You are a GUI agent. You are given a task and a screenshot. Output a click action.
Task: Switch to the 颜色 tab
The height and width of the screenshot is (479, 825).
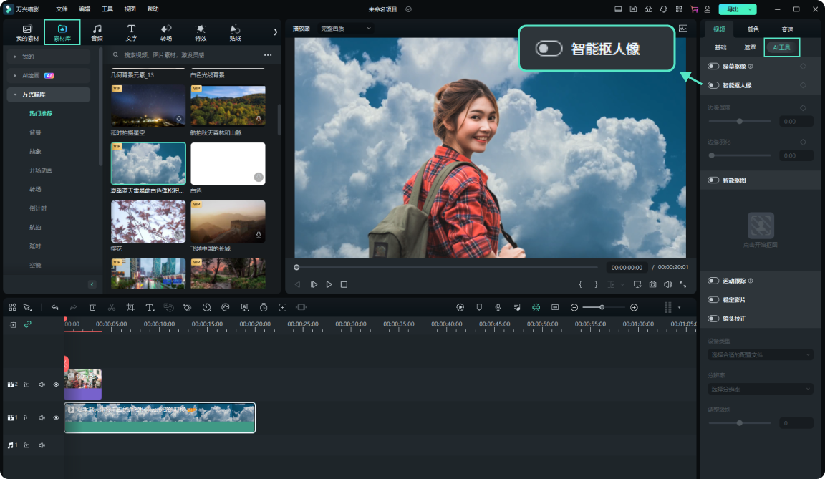pos(753,29)
